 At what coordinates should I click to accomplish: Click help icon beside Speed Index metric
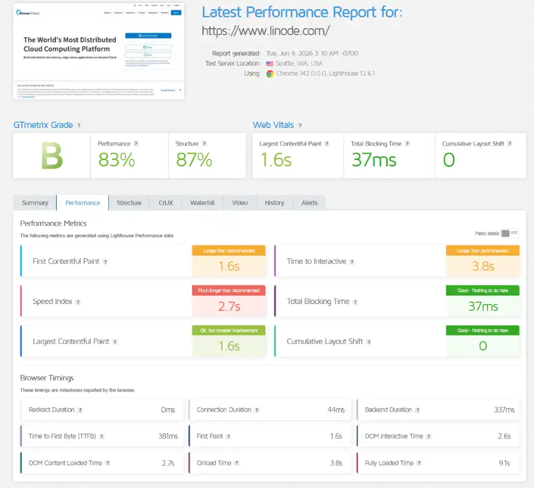point(78,302)
